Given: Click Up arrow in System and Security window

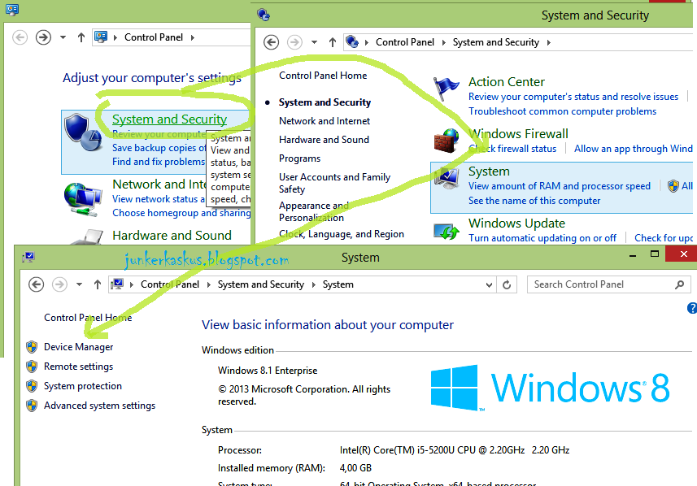Looking at the screenshot, I should [333, 42].
